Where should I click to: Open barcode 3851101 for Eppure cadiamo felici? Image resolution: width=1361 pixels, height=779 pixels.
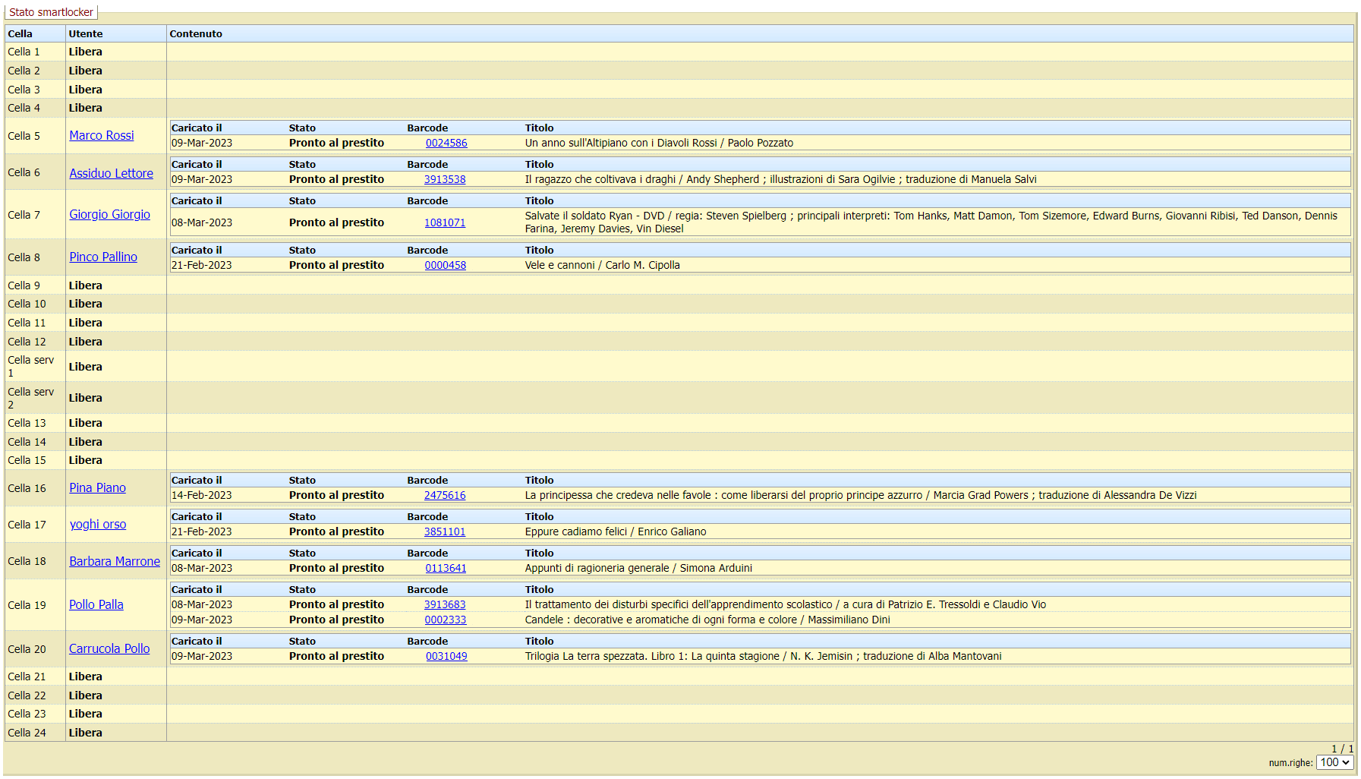[x=446, y=531]
